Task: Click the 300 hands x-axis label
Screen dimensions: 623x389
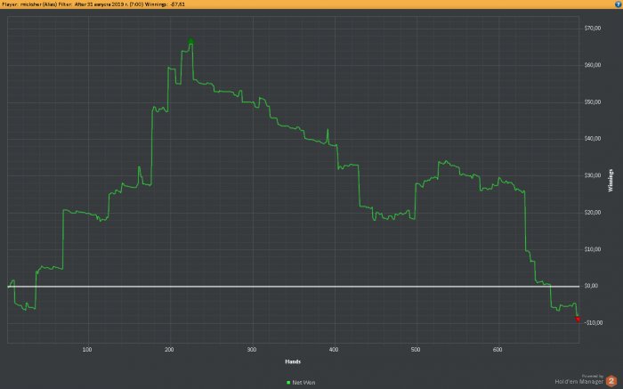Action: 252,350
